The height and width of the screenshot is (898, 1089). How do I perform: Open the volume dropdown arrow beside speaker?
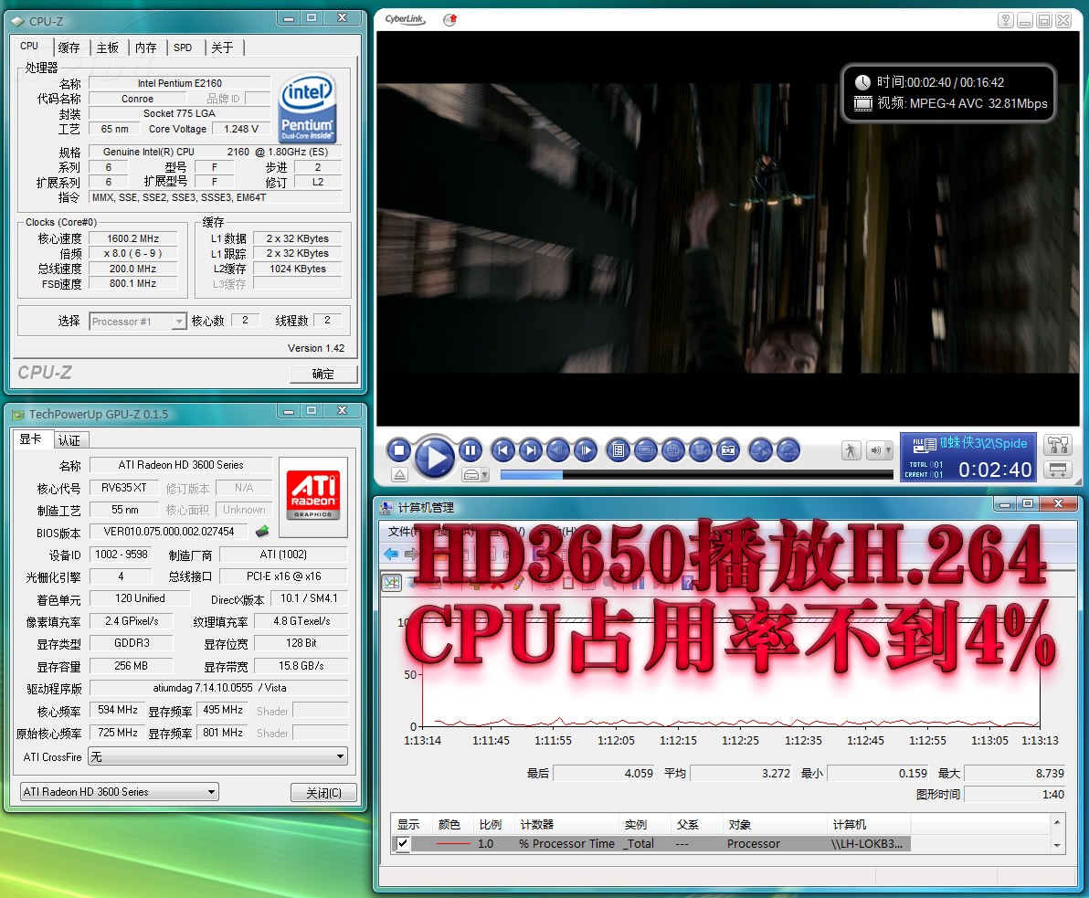tap(888, 450)
